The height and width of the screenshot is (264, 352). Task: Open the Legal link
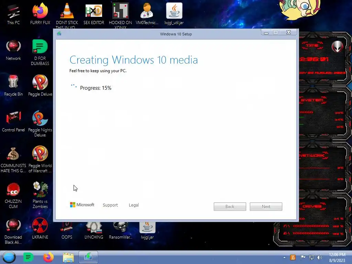134,205
